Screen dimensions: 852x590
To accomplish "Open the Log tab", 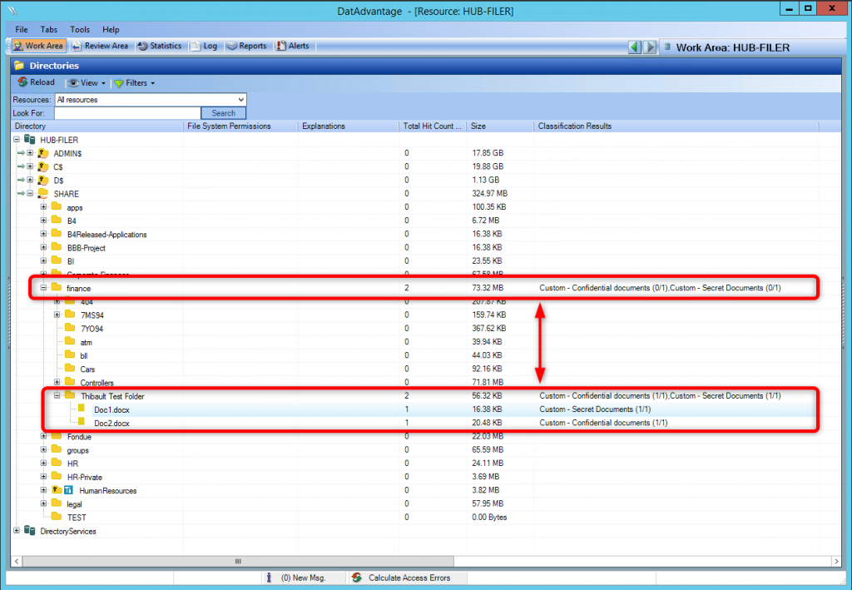I will [204, 46].
